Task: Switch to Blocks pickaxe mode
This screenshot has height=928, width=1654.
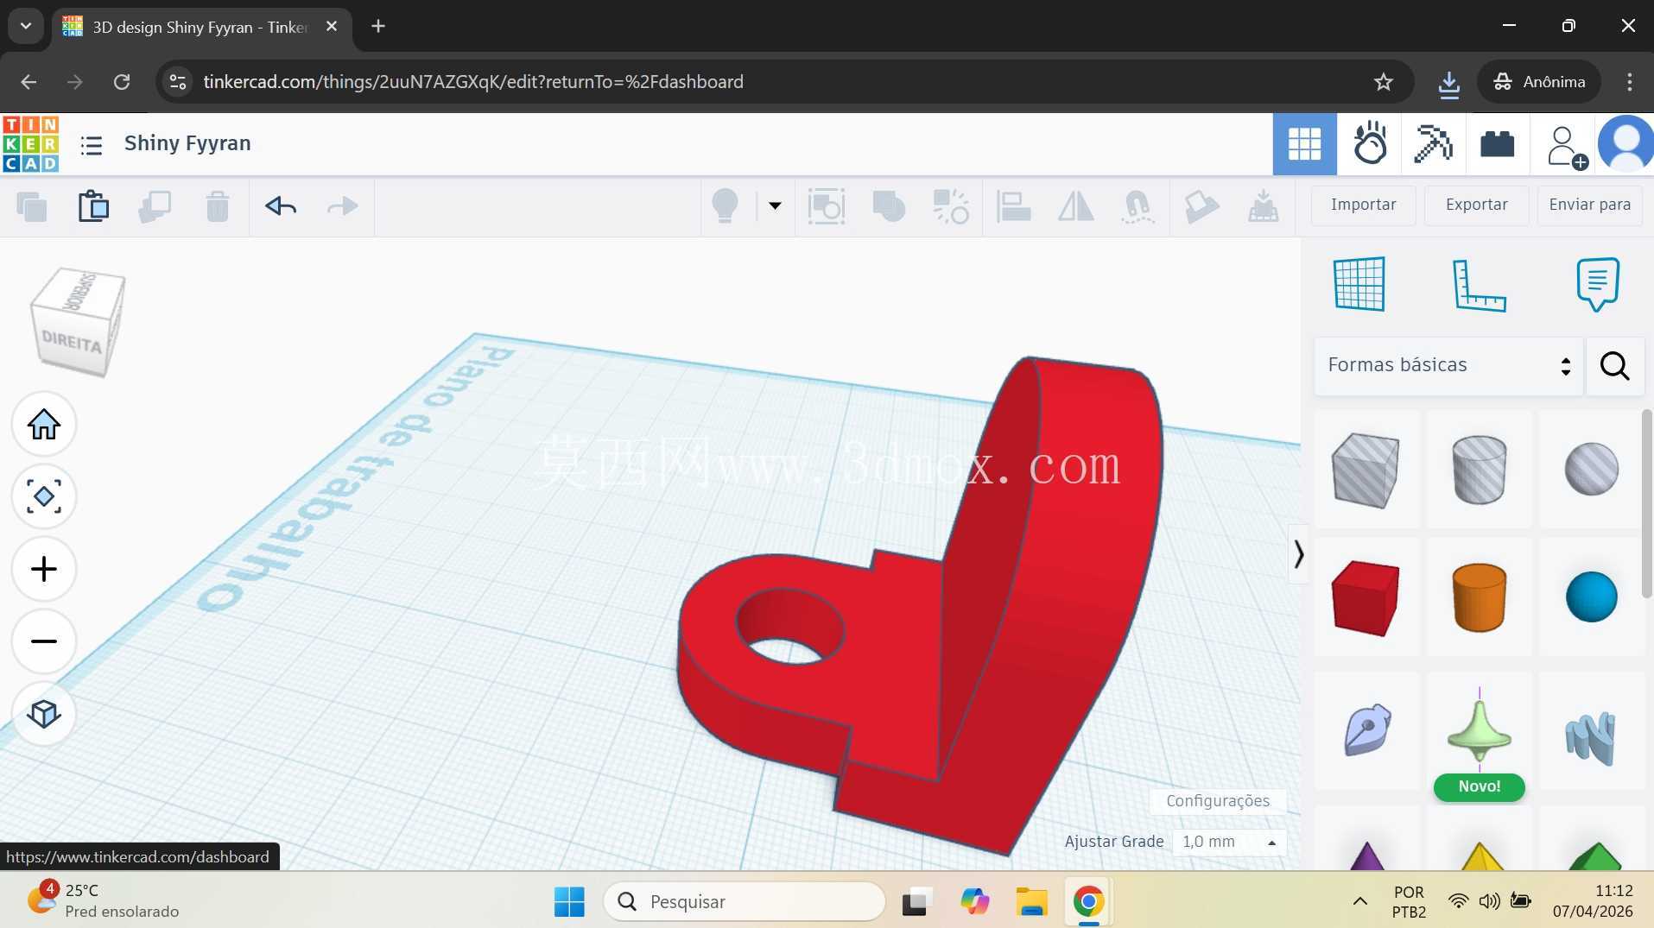Action: click(1434, 144)
